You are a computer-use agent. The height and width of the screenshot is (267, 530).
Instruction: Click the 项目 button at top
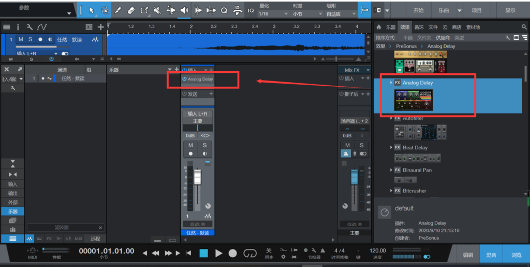477,10
